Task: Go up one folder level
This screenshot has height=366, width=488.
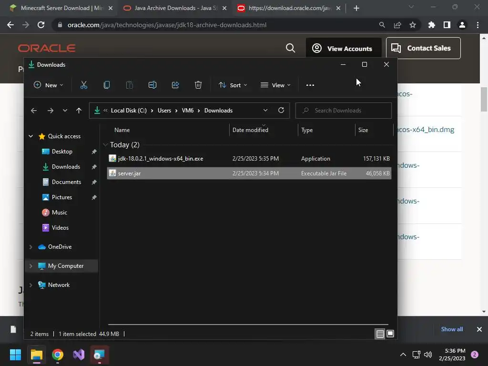Action: [79, 111]
